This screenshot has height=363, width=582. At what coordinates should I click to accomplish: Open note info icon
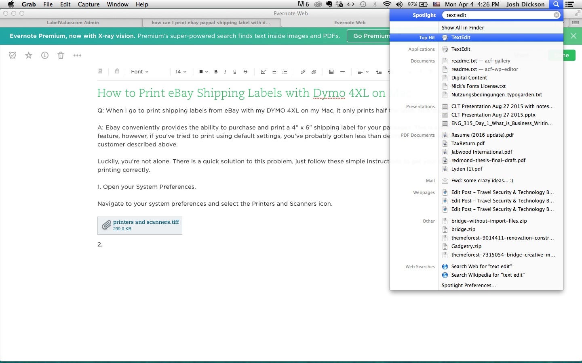click(45, 55)
